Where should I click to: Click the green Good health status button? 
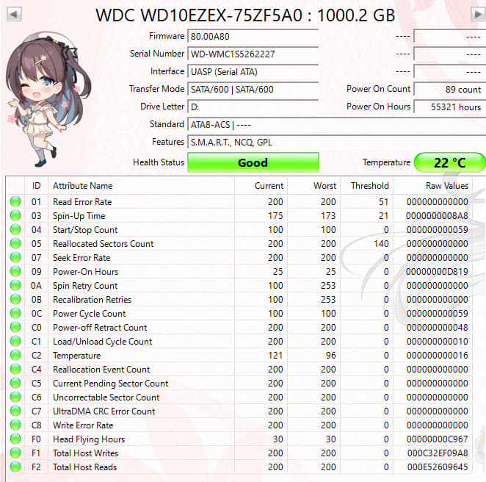(253, 162)
